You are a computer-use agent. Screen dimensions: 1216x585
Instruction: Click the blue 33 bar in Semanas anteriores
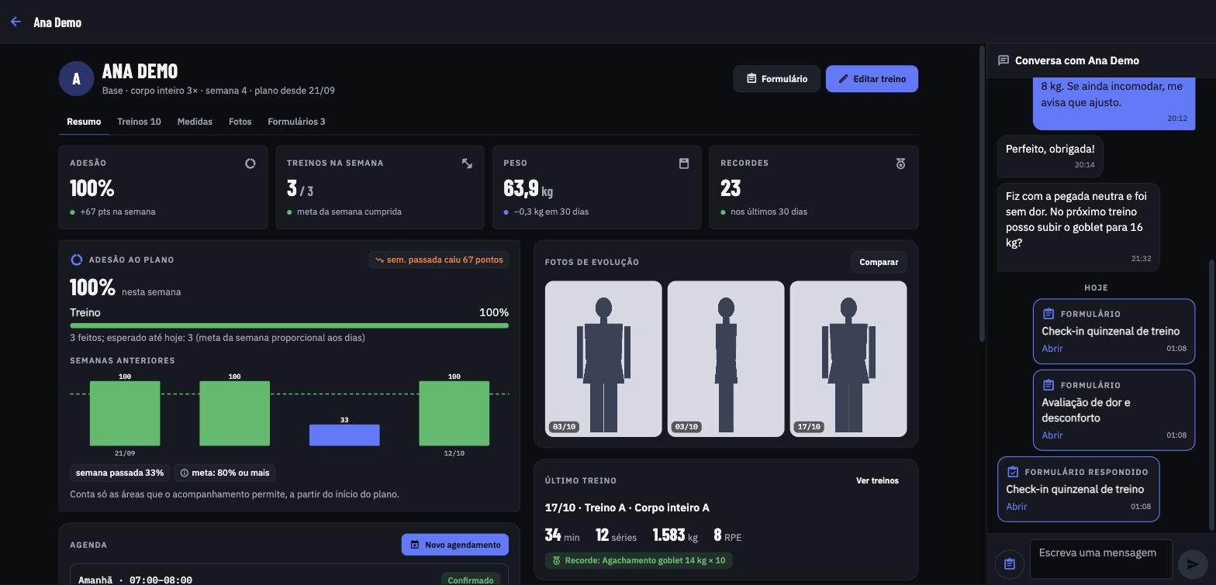[x=344, y=435]
